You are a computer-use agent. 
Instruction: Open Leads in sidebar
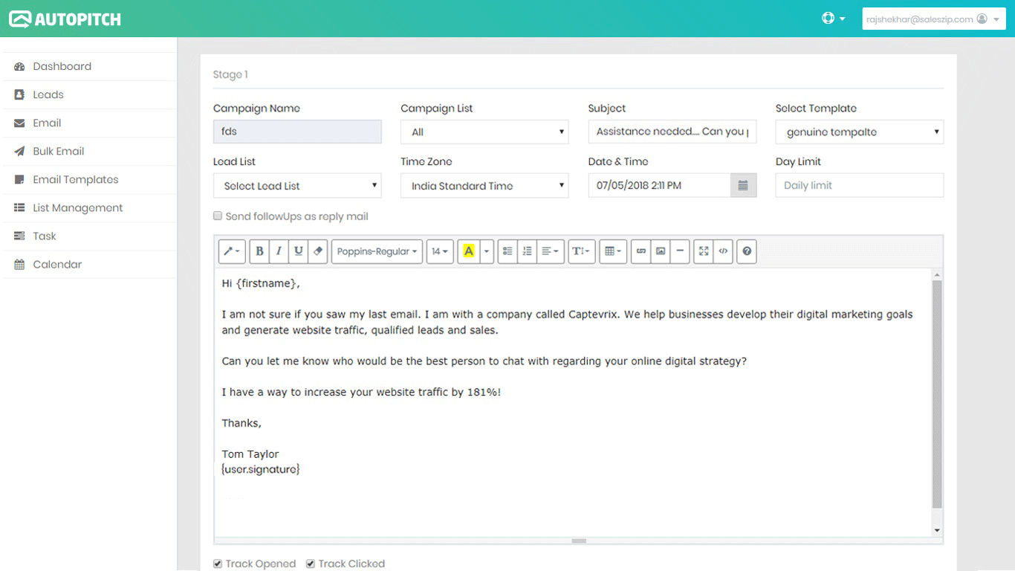[x=89, y=94]
